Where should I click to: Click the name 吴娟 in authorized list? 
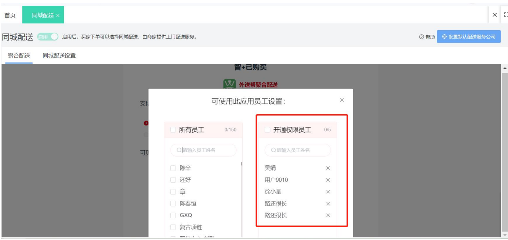tap(270, 168)
